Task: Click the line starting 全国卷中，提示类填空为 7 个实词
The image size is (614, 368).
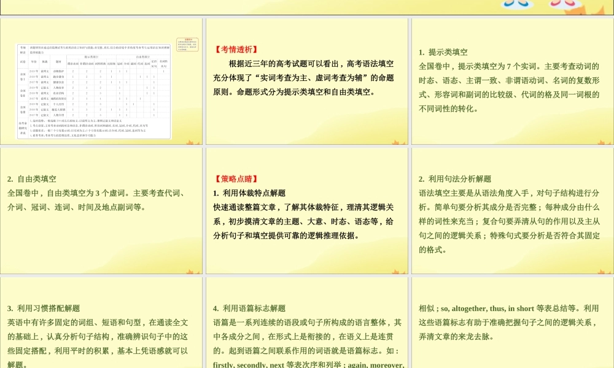Action: click(509, 66)
